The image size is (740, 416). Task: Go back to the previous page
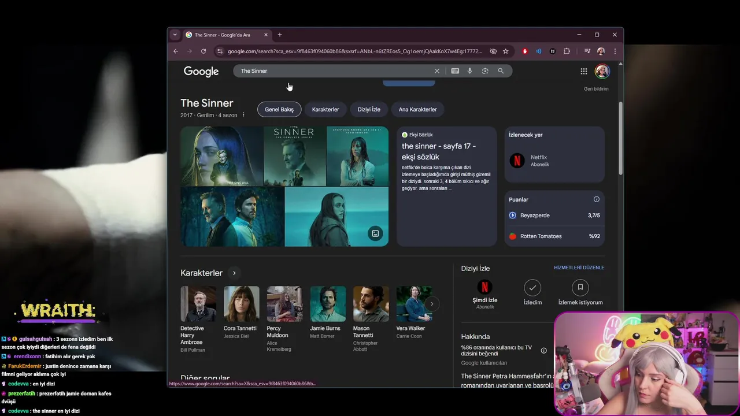[x=176, y=51]
